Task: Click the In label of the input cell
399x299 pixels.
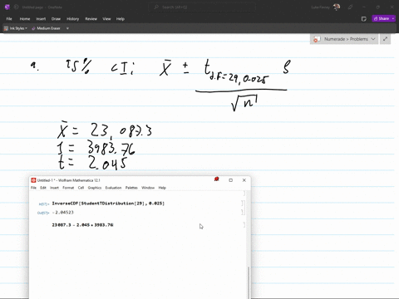Action: pyautogui.click(x=43, y=204)
